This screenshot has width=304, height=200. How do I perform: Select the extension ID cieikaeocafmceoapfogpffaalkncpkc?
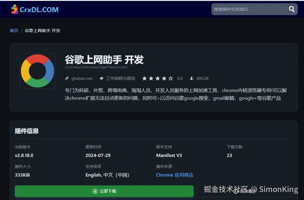[96, 67]
